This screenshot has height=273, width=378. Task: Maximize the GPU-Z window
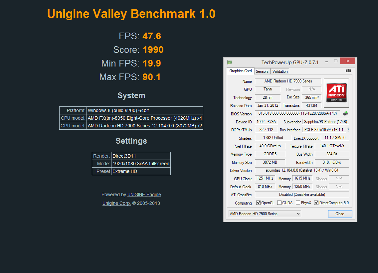(x=335, y=61)
